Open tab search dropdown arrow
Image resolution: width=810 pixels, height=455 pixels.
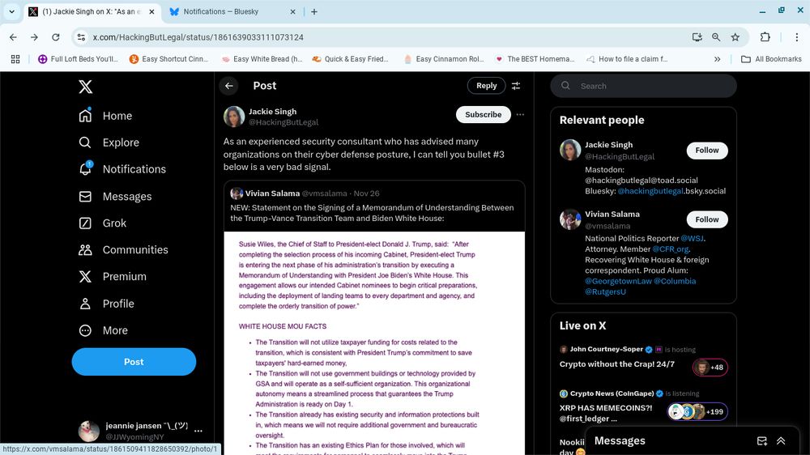[x=11, y=11]
